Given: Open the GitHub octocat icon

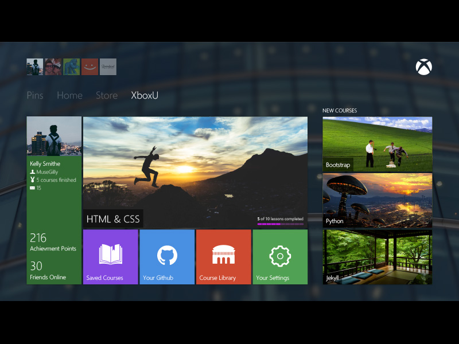Looking at the screenshot, I should click(x=167, y=255).
